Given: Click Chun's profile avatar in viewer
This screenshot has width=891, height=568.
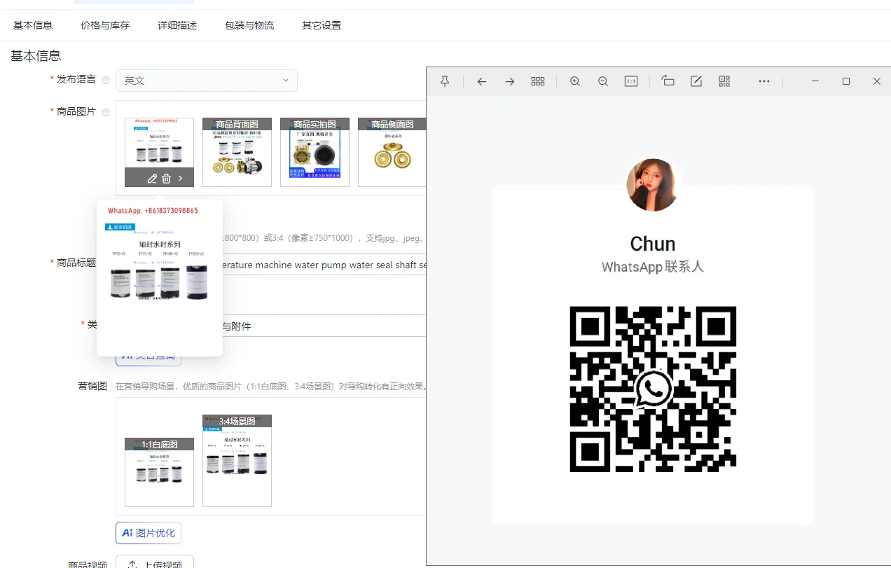Looking at the screenshot, I should (x=653, y=185).
